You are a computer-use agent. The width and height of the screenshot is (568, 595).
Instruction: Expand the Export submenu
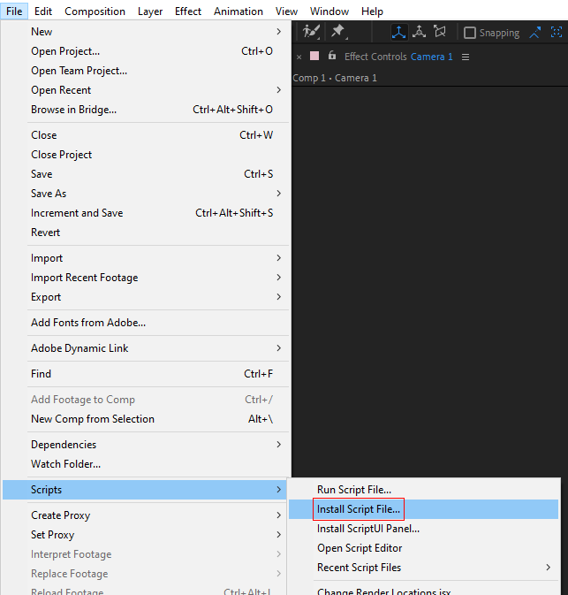(x=146, y=297)
